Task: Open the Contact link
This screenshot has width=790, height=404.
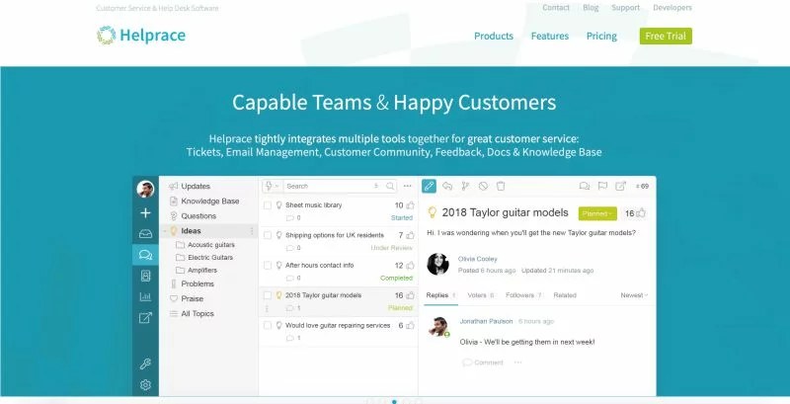Action: 556,8
